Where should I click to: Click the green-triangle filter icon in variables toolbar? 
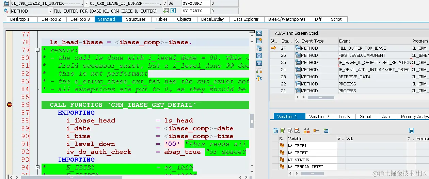[x=326, y=131]
